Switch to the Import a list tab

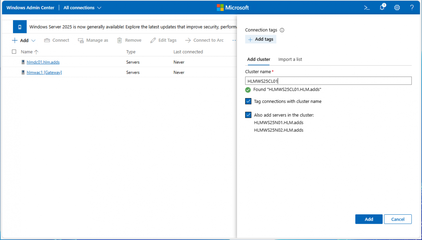click(290, 59)
